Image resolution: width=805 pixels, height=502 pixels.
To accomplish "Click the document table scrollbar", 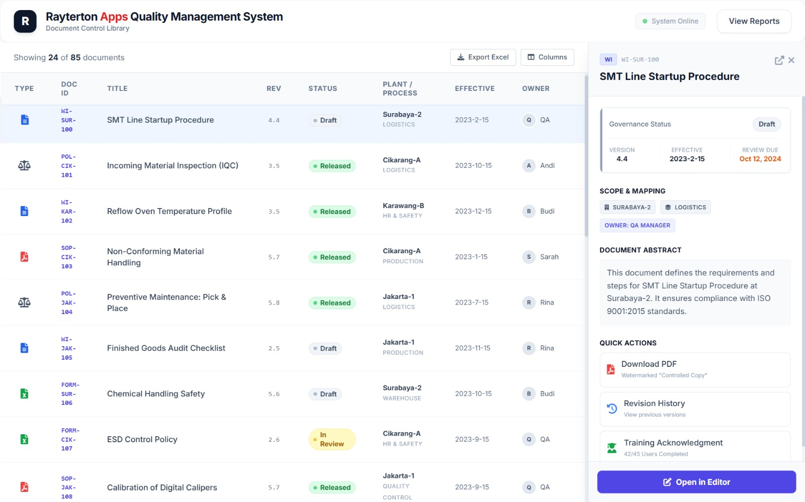I will 586,156.
